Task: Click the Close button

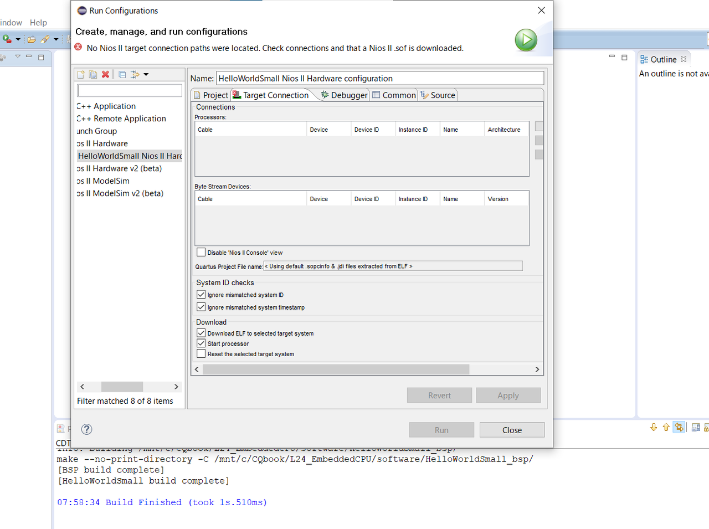Action: (512, 430)
